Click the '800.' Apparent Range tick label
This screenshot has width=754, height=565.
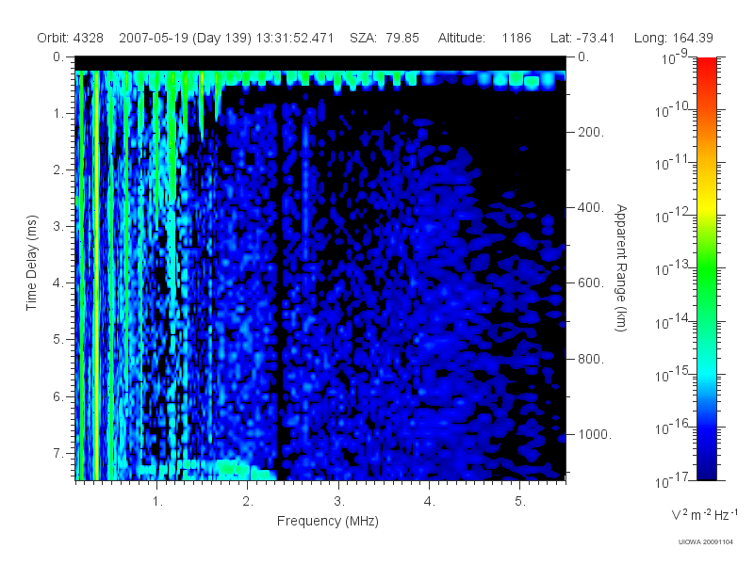[x=591, y=359]
